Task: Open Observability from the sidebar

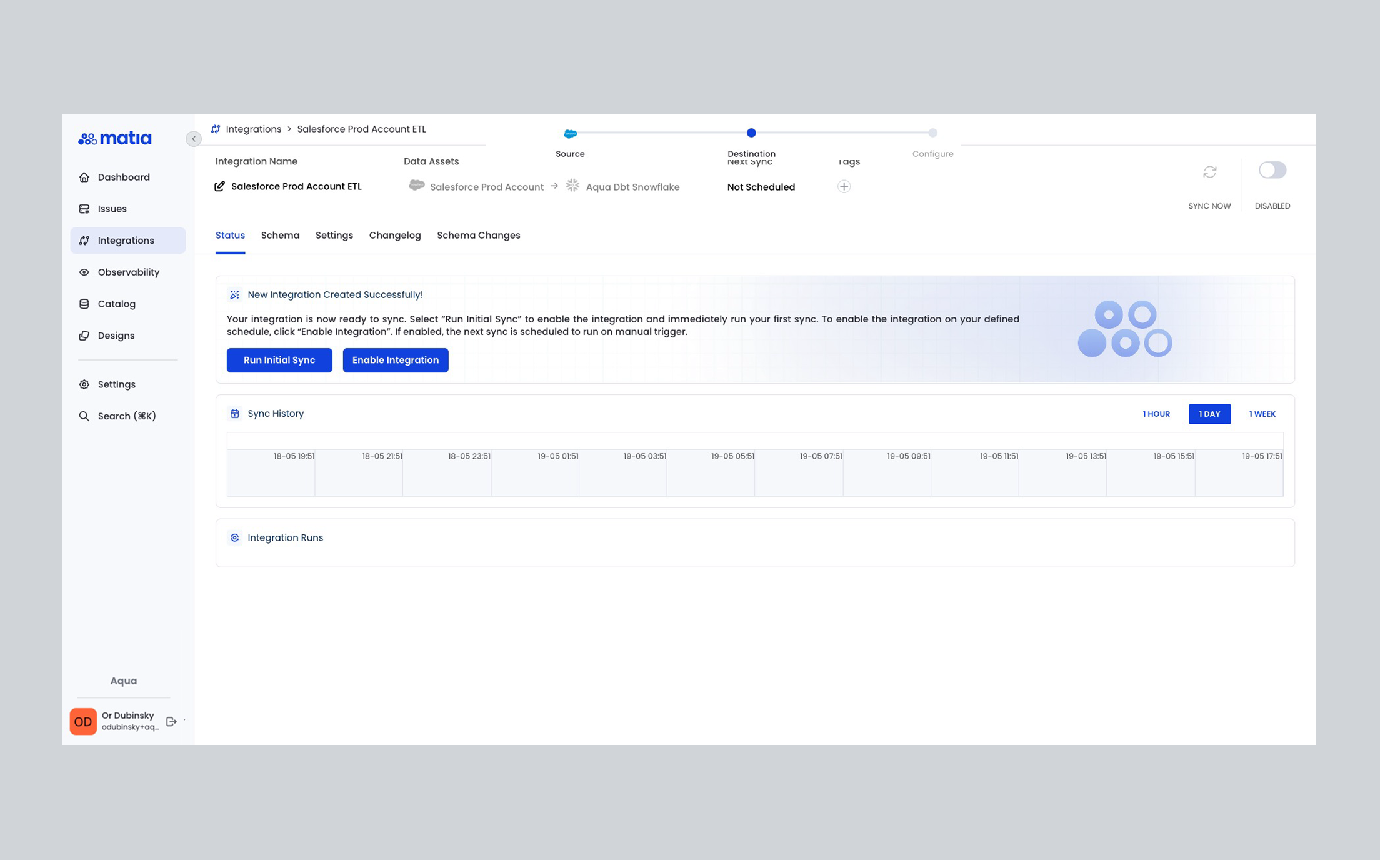Action: coord(128,272)
